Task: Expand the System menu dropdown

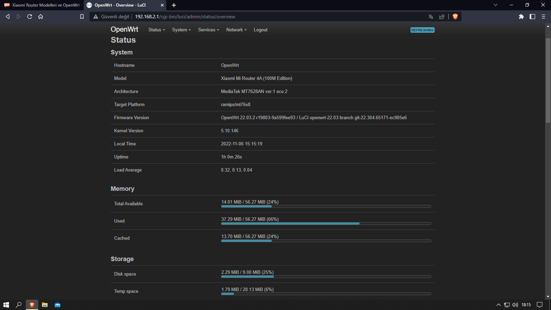Action: (181, 30)
